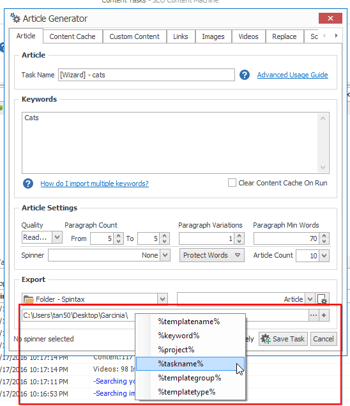Increase Paragraph Count From value
The width and height of the screenshot is (350, 406).
coord(119,236)
